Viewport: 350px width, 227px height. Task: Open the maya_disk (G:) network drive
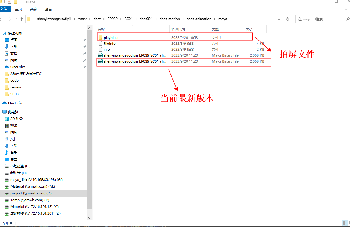[36, 179]
